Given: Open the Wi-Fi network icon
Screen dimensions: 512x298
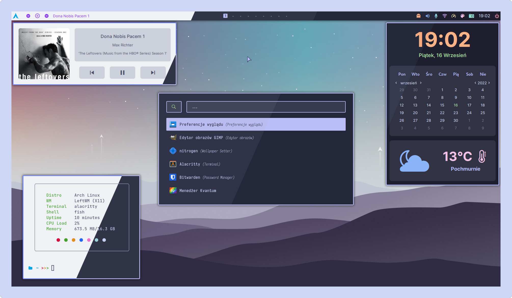Looking at the screenshot, I should 445,16.
